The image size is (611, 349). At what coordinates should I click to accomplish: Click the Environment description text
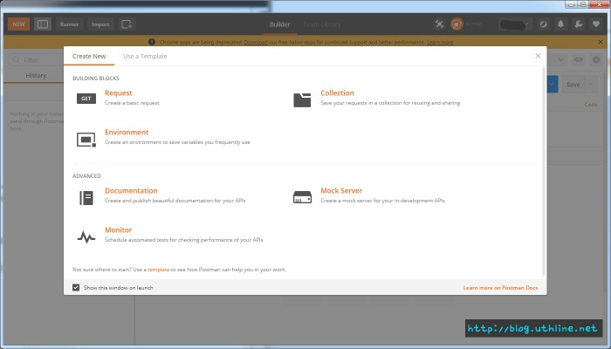pos(177,142)
